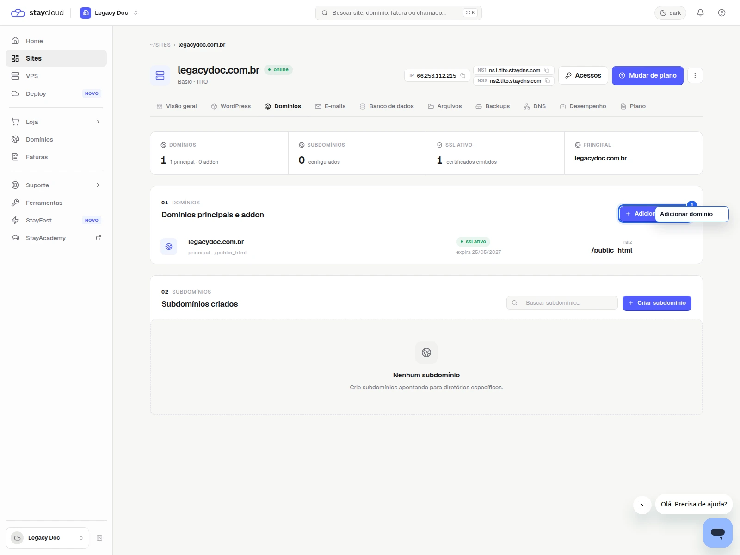
Task: Click the domain row globe icon
Action: [169, 247]
